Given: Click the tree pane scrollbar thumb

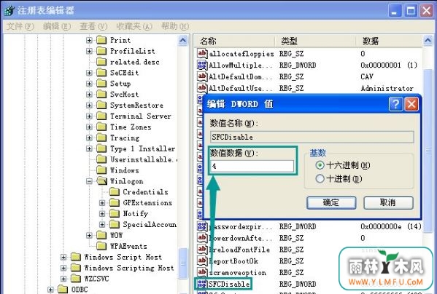Looking at the screenshot, I should click(x=183, y=263).
